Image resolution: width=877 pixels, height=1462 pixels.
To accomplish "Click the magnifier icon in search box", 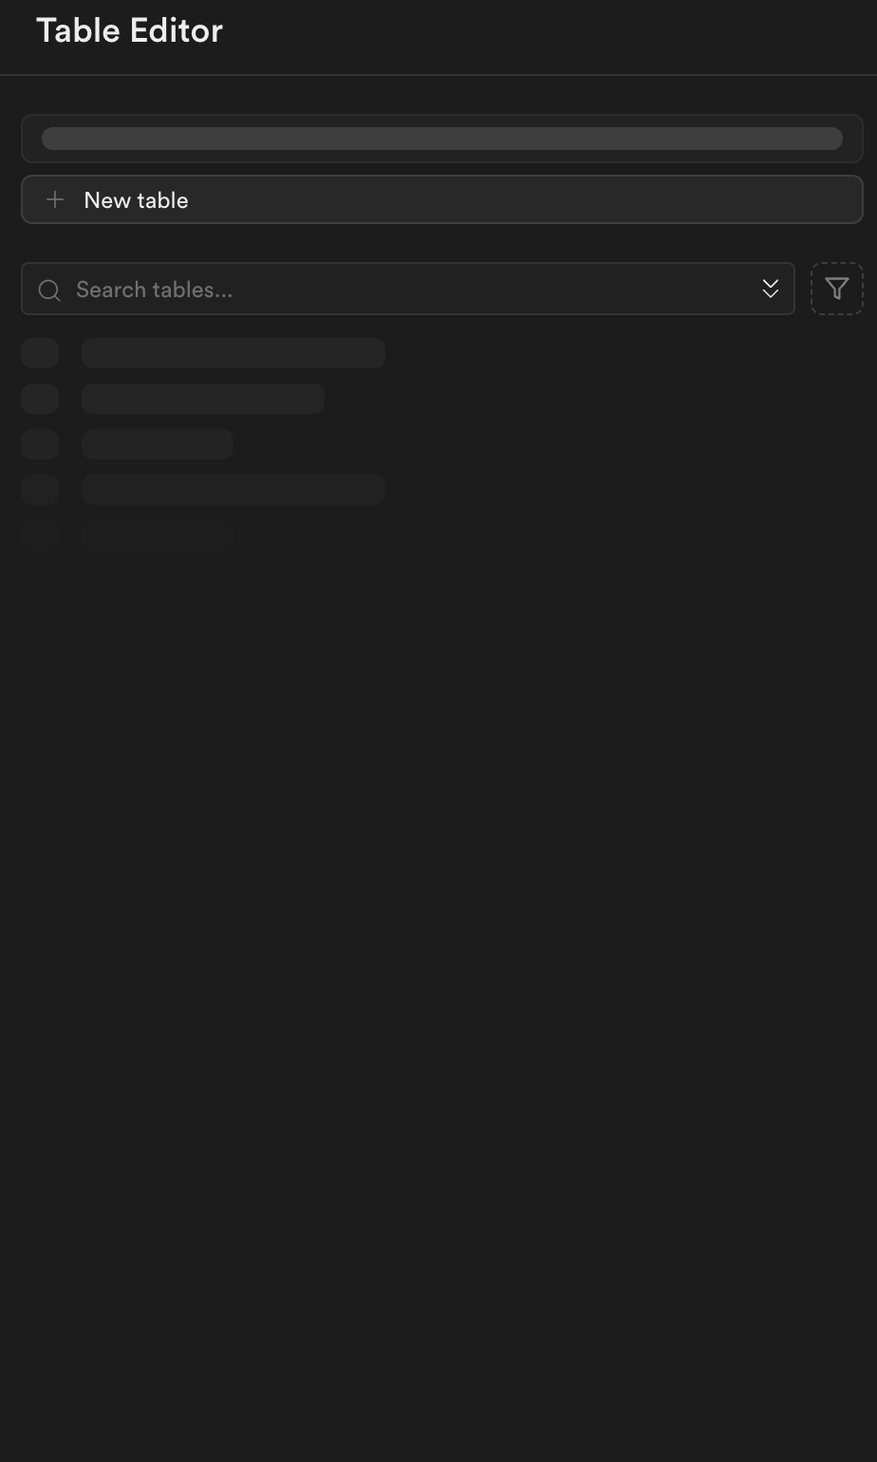I will [49, 290].
